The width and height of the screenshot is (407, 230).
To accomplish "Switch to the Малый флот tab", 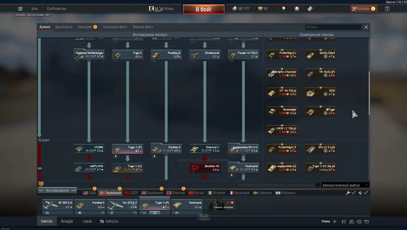I will 143,27.
